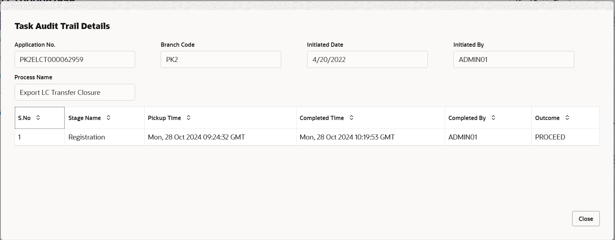Close the Task Audit Trail dialog
615x240 pixels.
click(x=586, y=219)
